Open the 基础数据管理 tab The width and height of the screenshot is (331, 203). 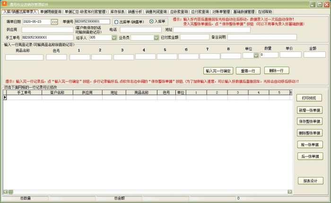(x=244, y=12)
